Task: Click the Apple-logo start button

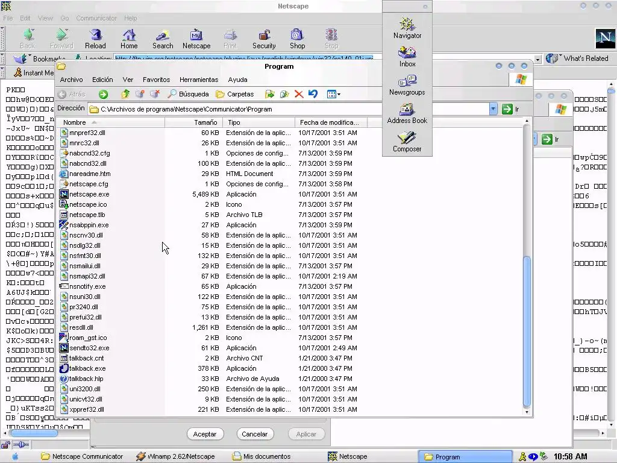Action: point(15,456)
